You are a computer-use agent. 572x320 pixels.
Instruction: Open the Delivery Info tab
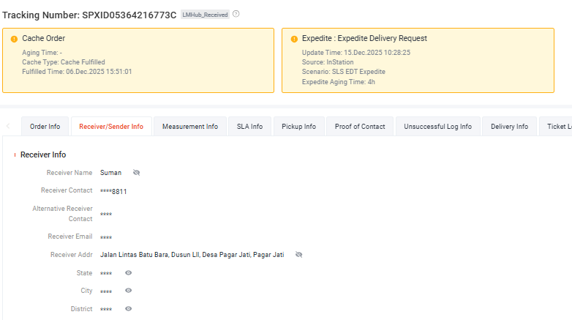(x=509, y=127)
